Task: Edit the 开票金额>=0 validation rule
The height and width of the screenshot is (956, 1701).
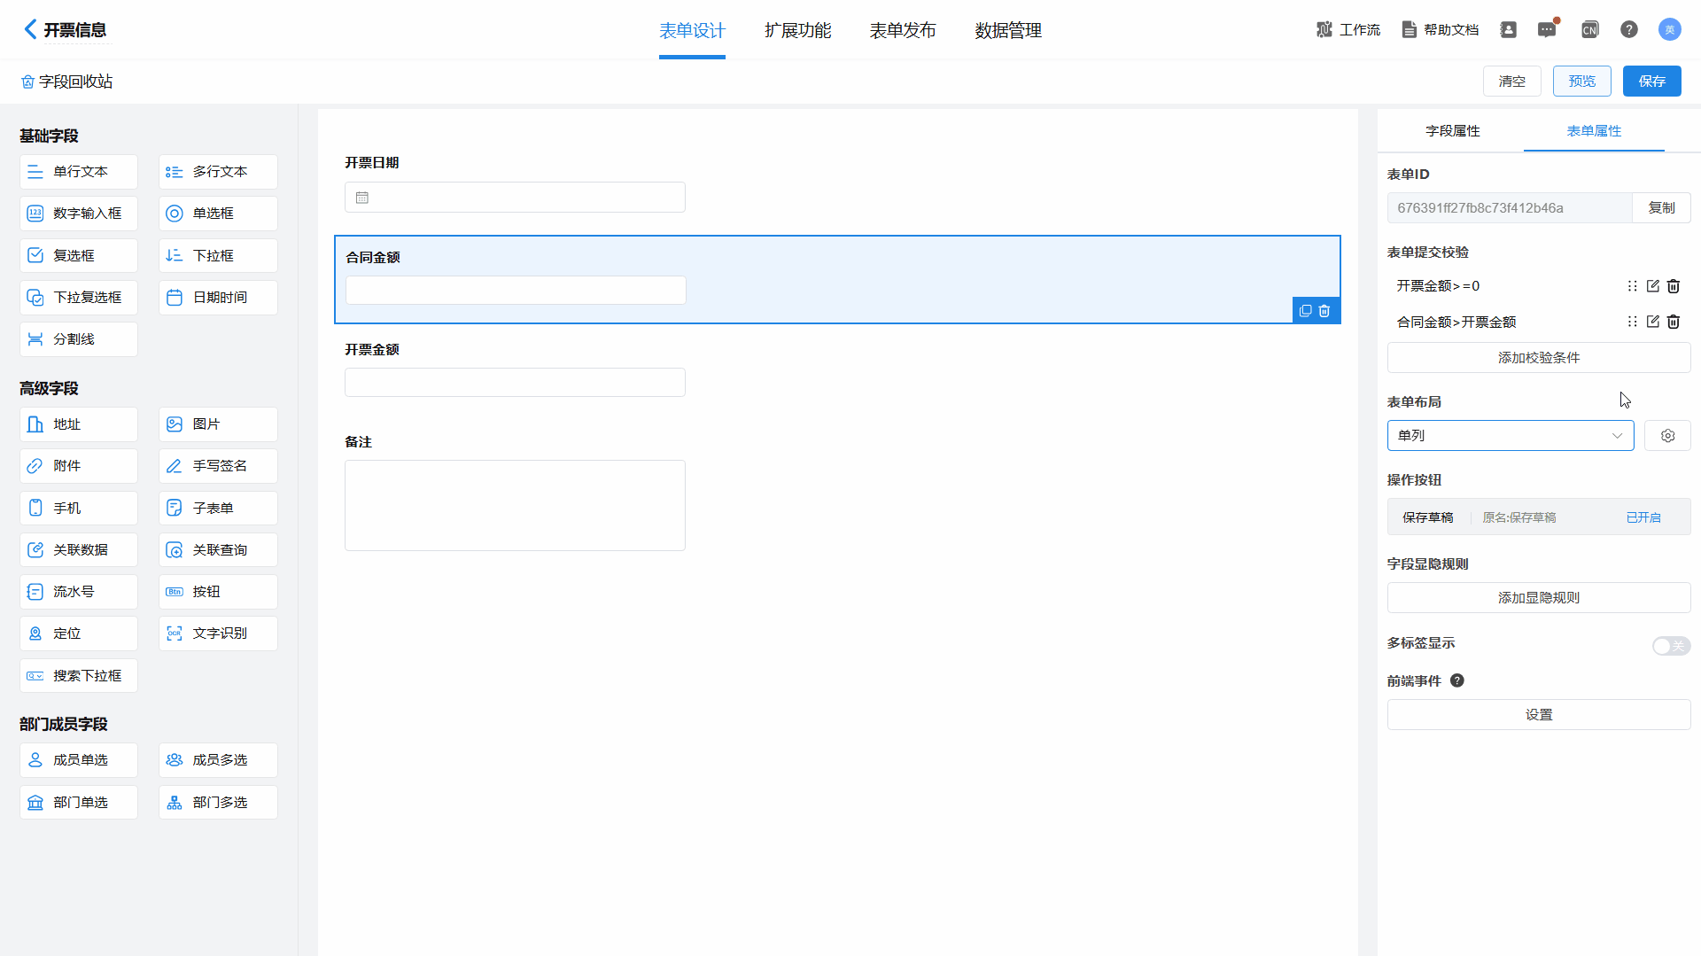Action: coord(1652,286)
